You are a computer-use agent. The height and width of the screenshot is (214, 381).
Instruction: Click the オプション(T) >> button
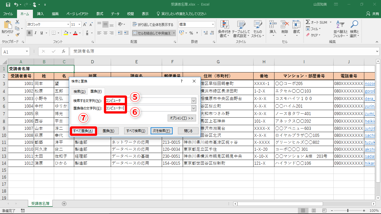pos(182,118)
